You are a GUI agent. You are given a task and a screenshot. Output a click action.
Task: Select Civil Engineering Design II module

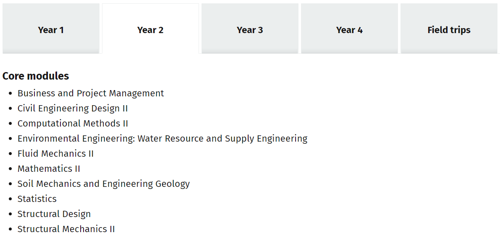tap(73, 109)
